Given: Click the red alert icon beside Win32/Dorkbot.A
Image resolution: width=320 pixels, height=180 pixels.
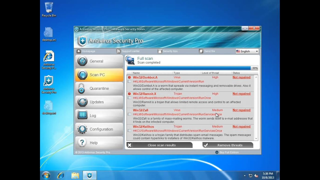Looking at the screenshot, I should (x=129, y=77).
